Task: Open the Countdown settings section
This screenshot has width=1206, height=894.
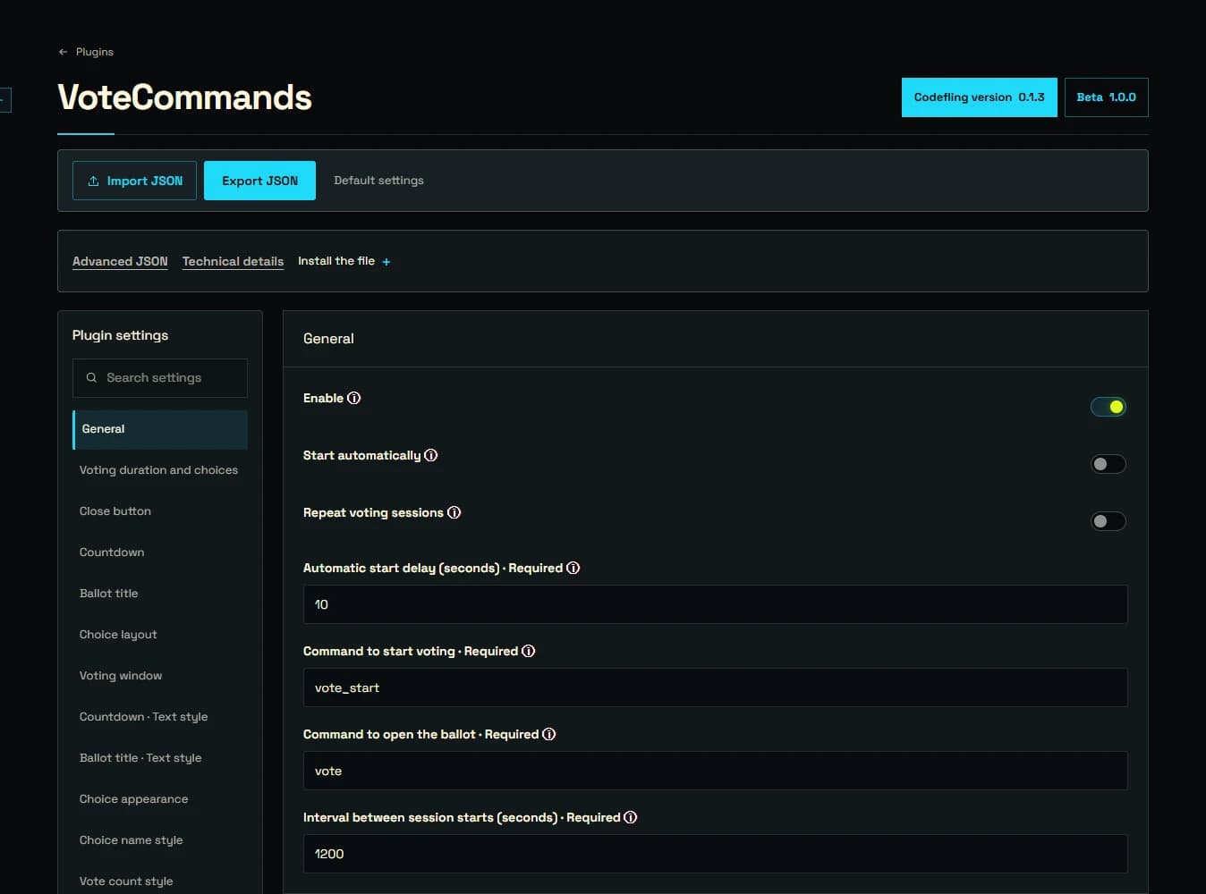Action: point(160,552)
